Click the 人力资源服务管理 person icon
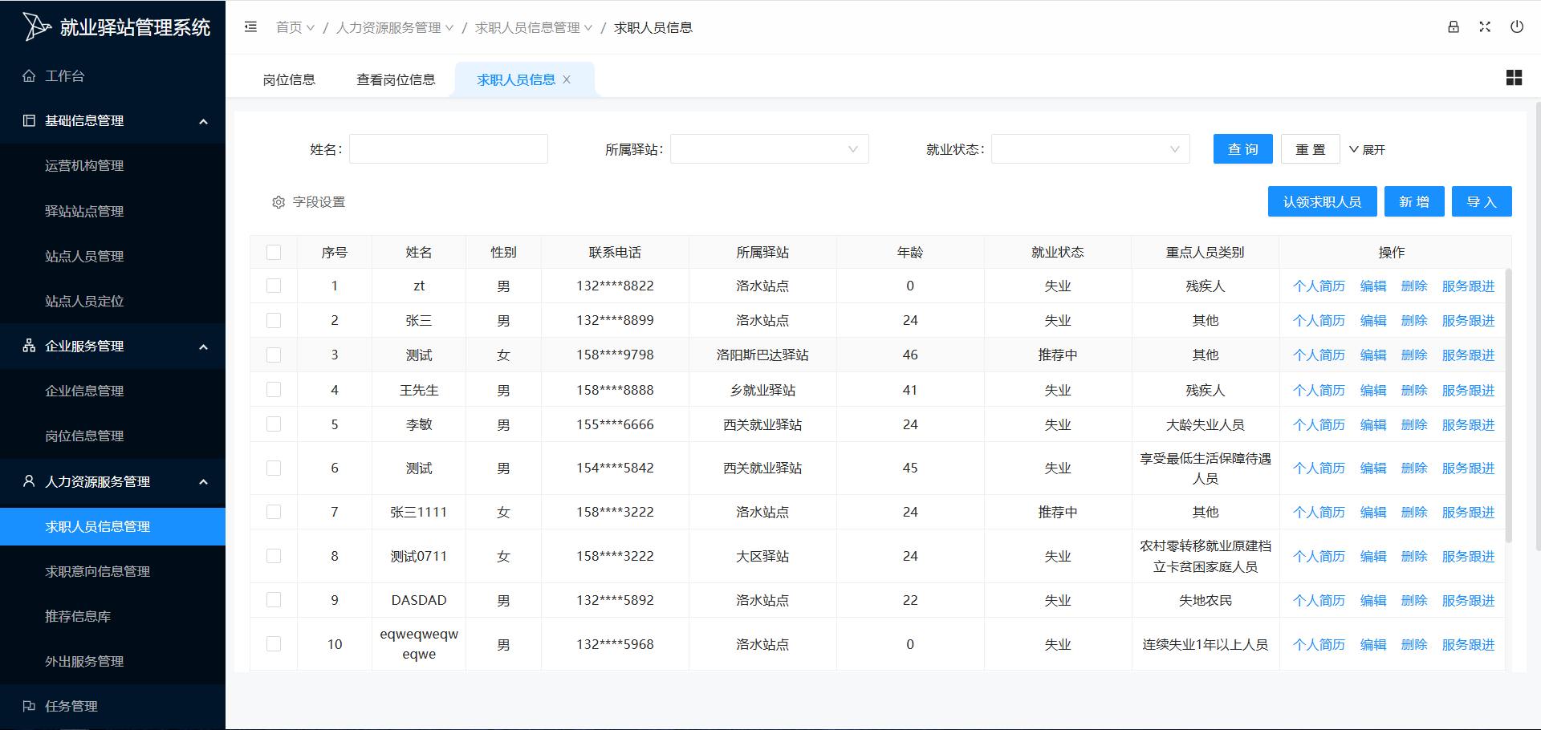1541x730 pixels. point(29,481)
